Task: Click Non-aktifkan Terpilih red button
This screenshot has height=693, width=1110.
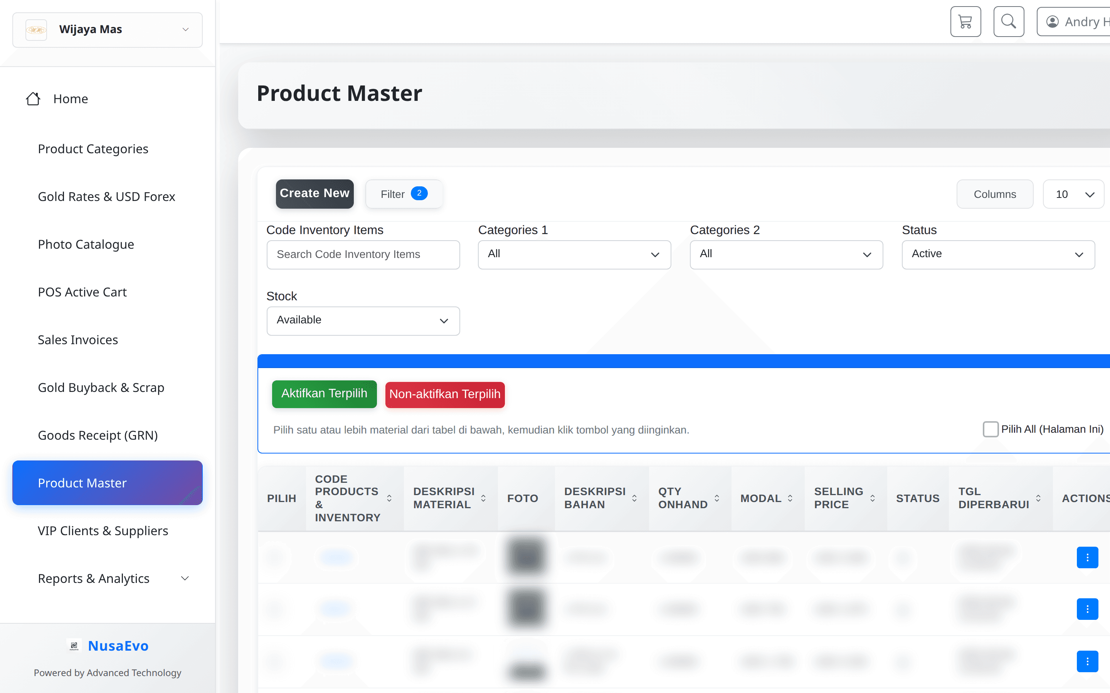Action: 445,394
